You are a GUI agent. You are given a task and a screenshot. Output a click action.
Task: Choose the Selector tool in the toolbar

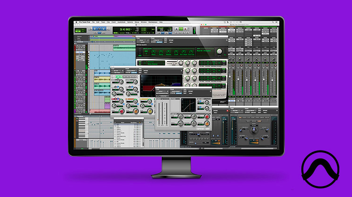(99, 29)
